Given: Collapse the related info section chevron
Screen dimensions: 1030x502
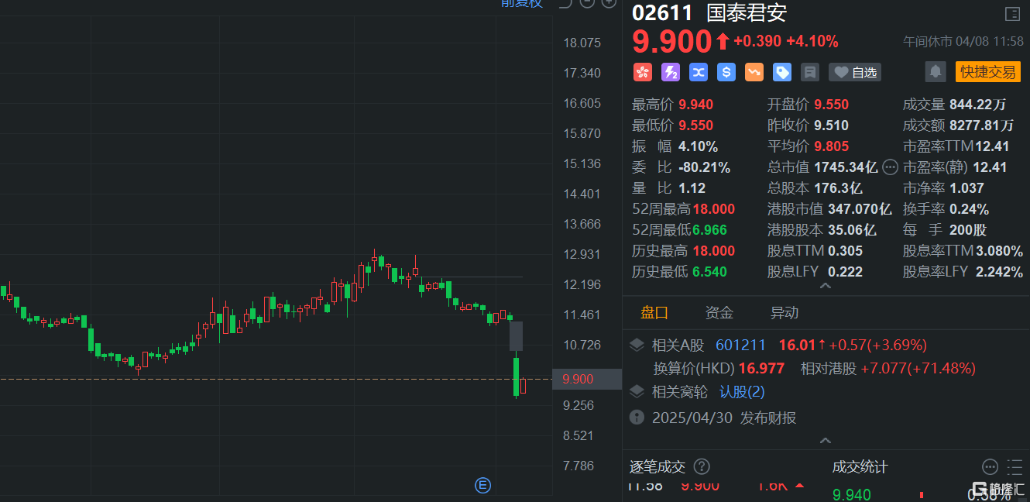Looking at the screenshot, I should tap(826, 441).
